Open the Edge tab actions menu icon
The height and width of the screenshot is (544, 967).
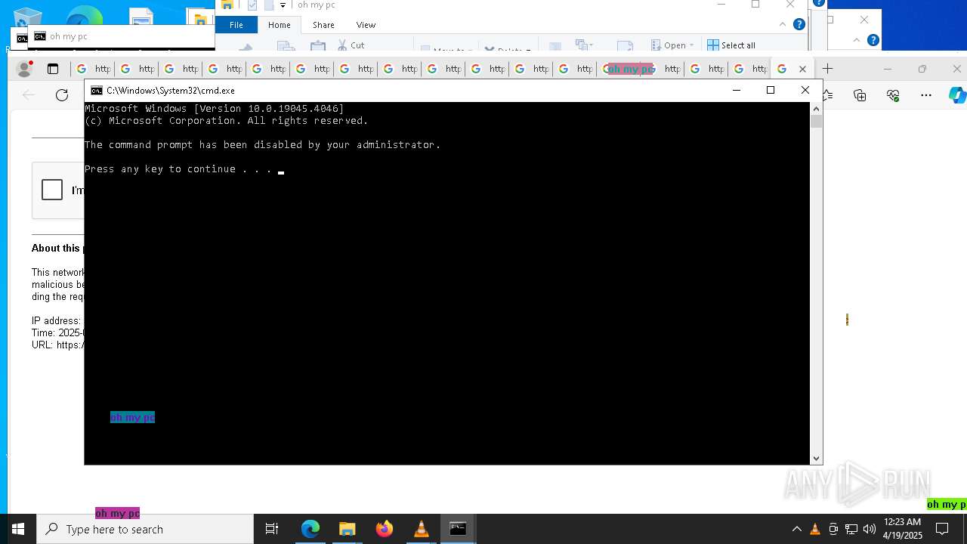pos(53,69)
